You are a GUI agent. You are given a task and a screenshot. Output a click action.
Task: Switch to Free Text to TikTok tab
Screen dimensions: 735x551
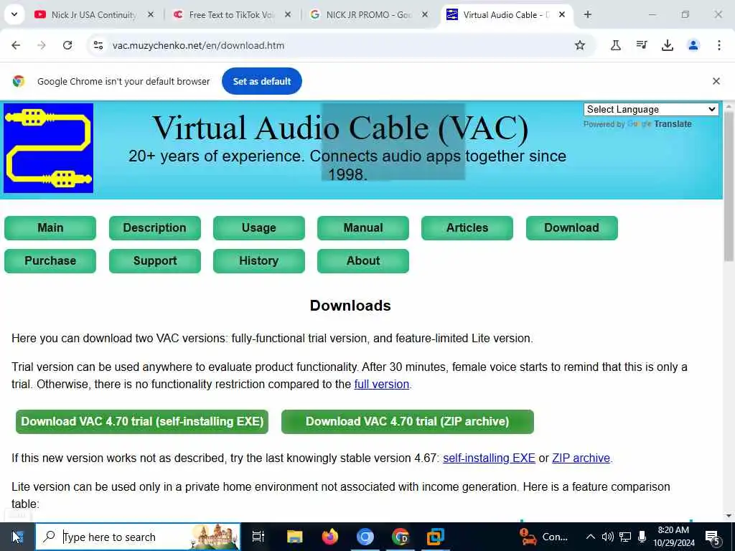point(232,15)
